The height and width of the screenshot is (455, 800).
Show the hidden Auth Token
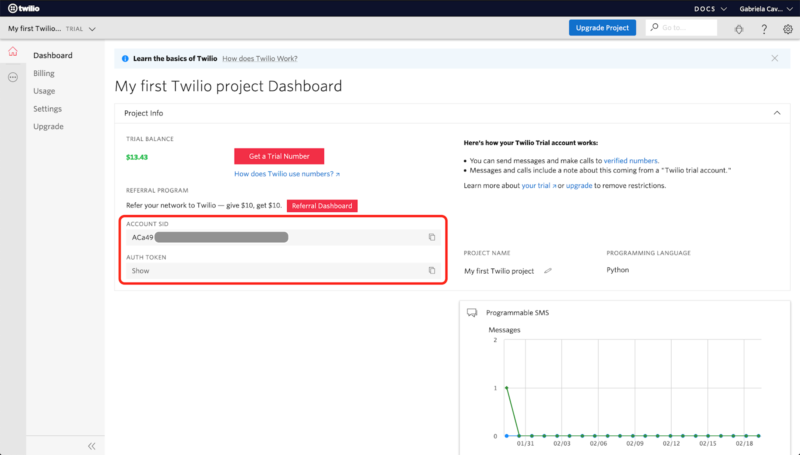(x=140, y=271)
